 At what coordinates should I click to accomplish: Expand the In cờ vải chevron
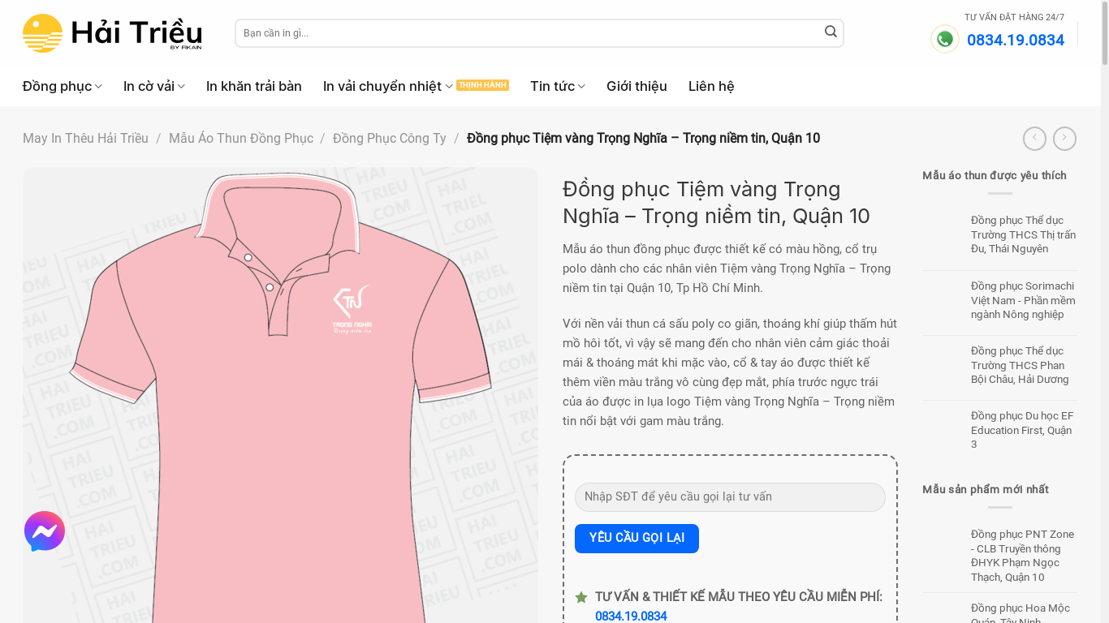(181, 87)
